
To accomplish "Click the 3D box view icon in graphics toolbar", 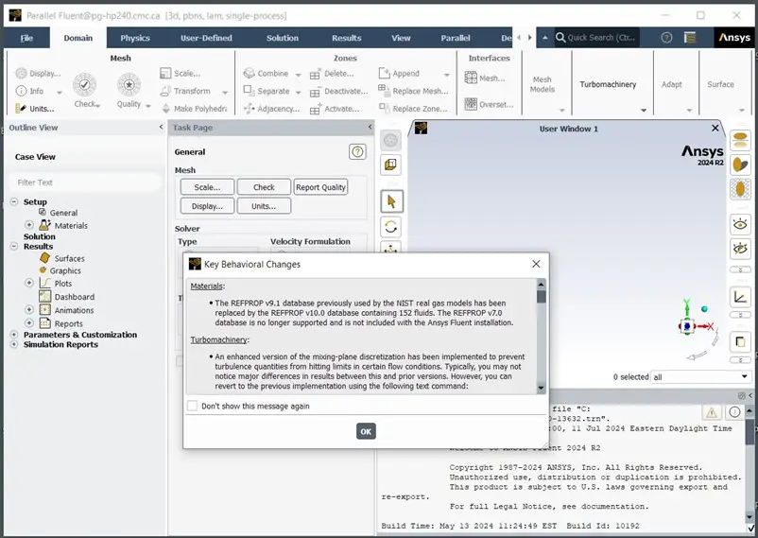I will pyautogui.click(x=391, y=165).
